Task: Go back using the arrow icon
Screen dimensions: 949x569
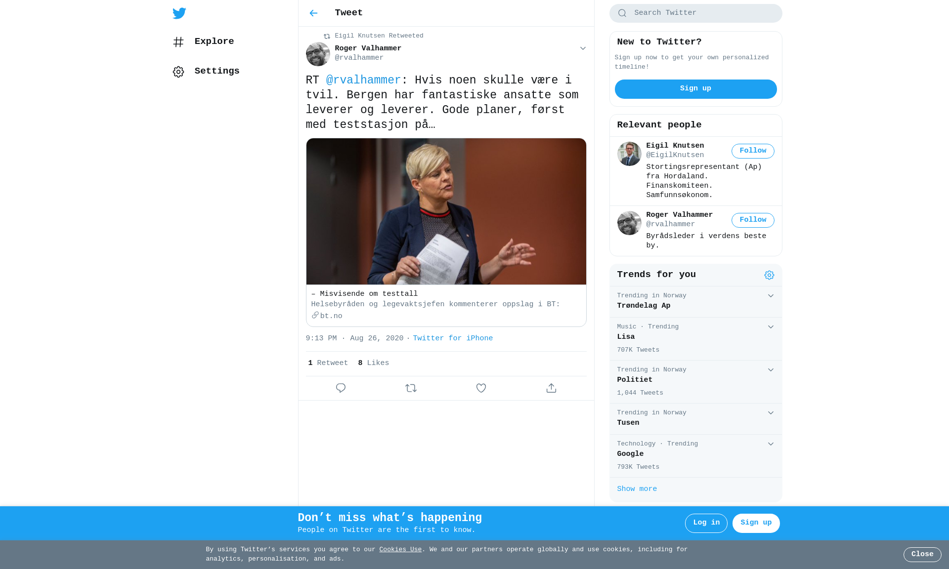Action: [x=313, y=13]
